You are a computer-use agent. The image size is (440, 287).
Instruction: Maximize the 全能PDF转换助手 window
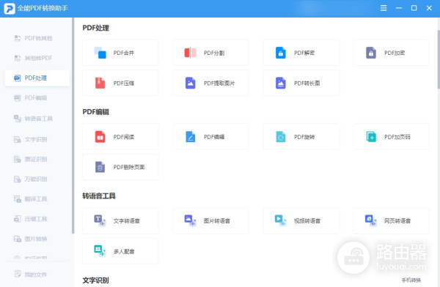(414, 8)
